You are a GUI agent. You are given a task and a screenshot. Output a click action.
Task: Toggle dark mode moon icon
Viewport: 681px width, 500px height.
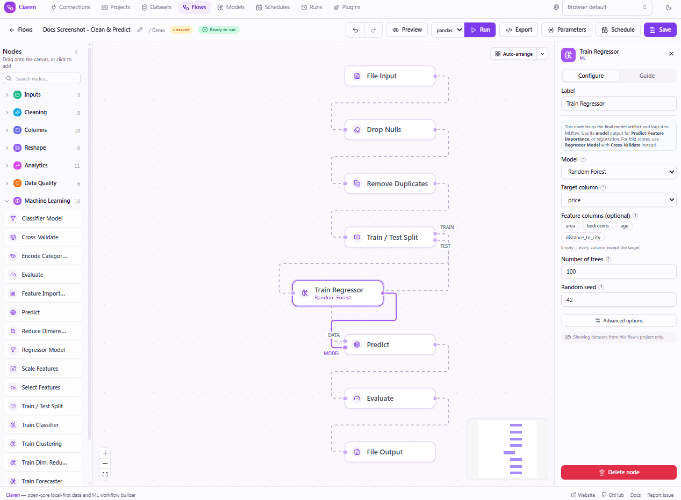pos(669,8)
